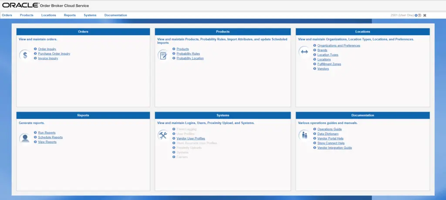Open the Probability Location link
This screenshot has width=446, height=200.
tap(190, 58)
